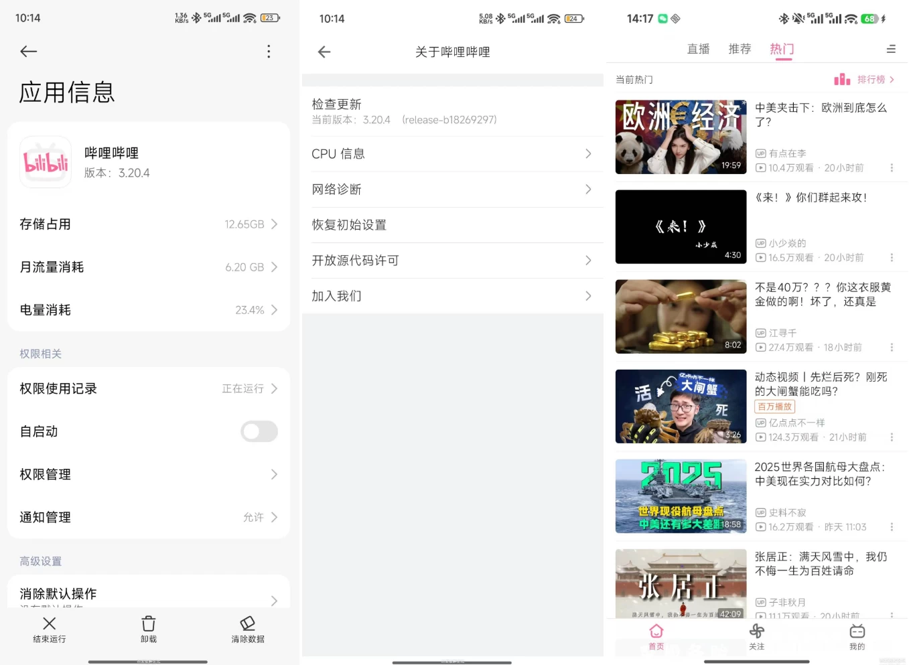Open 张居正 video thumbnail
Screen dimensions: 909x665
tap(681, 584)
